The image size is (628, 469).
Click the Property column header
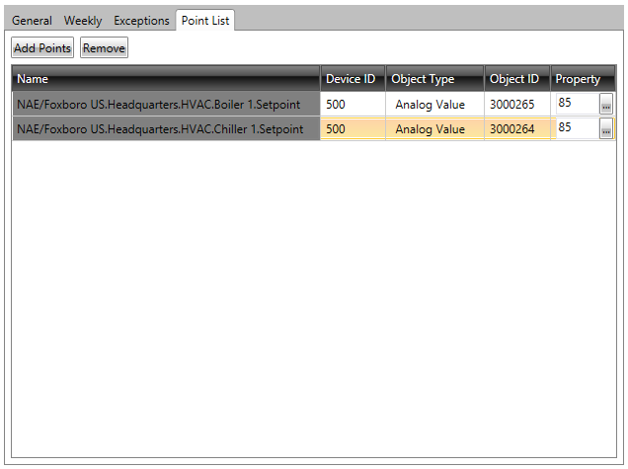point(582,79)
